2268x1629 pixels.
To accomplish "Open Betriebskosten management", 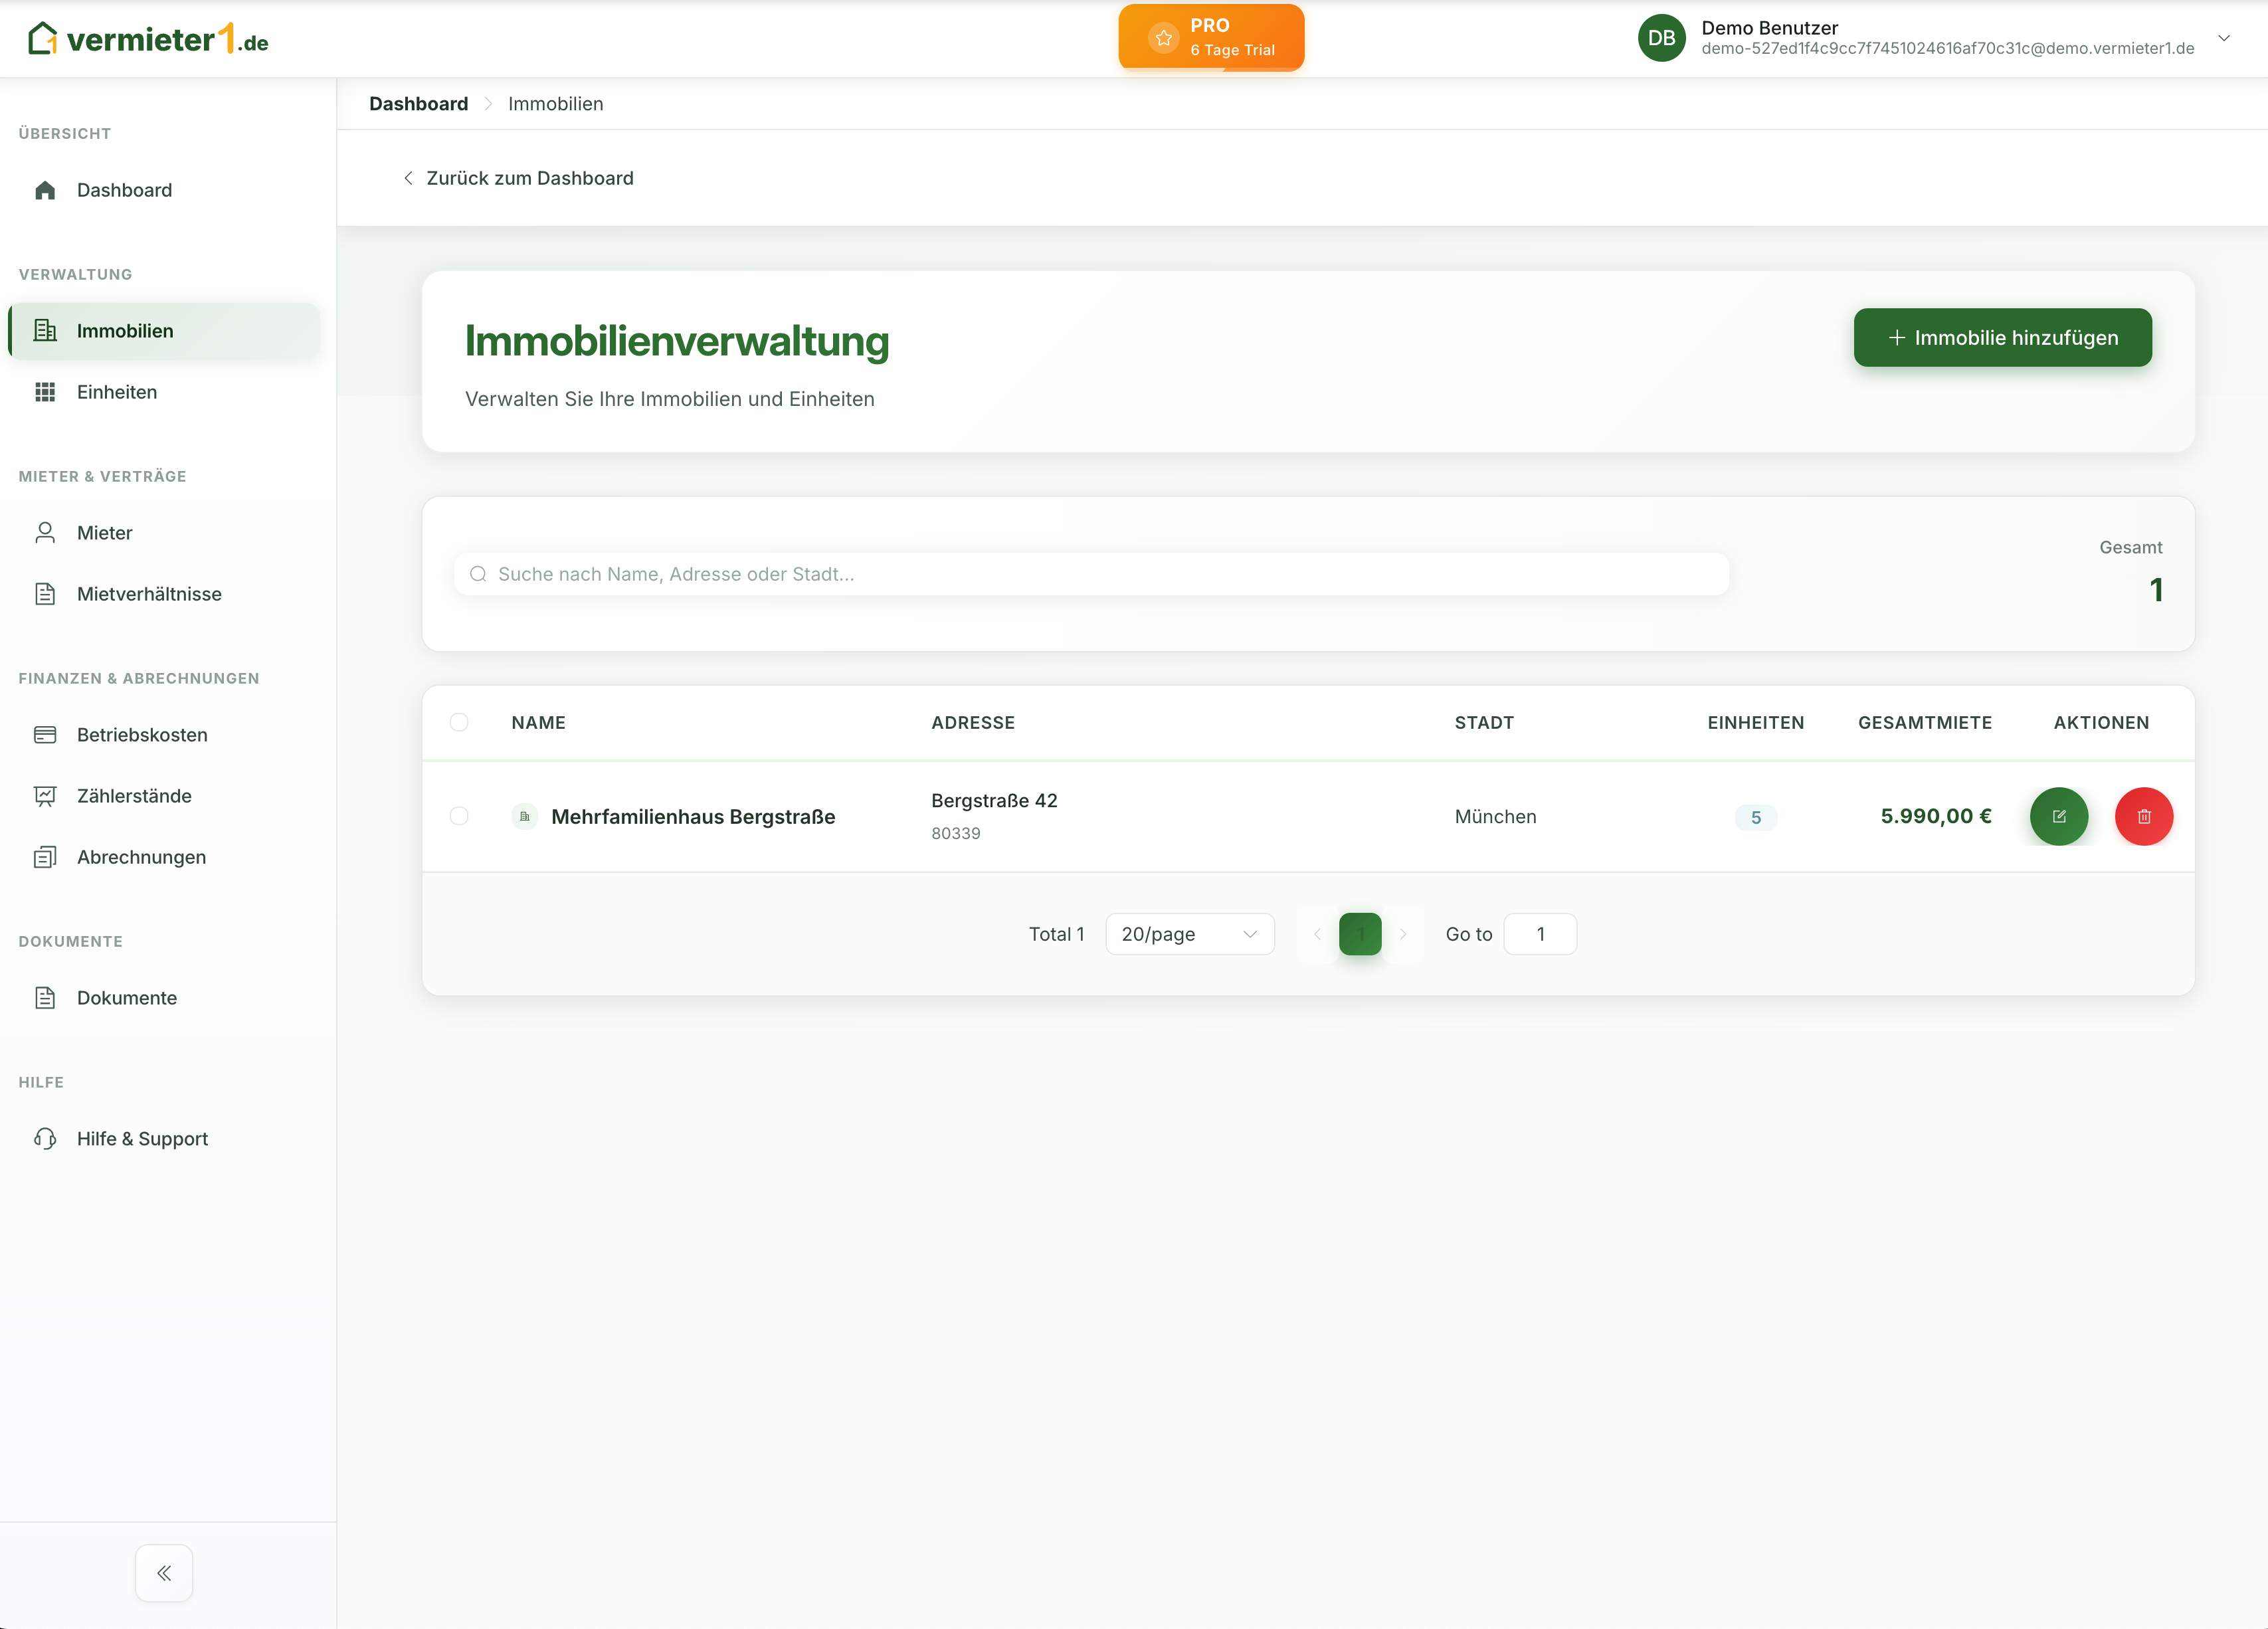I will click(141, 734).
